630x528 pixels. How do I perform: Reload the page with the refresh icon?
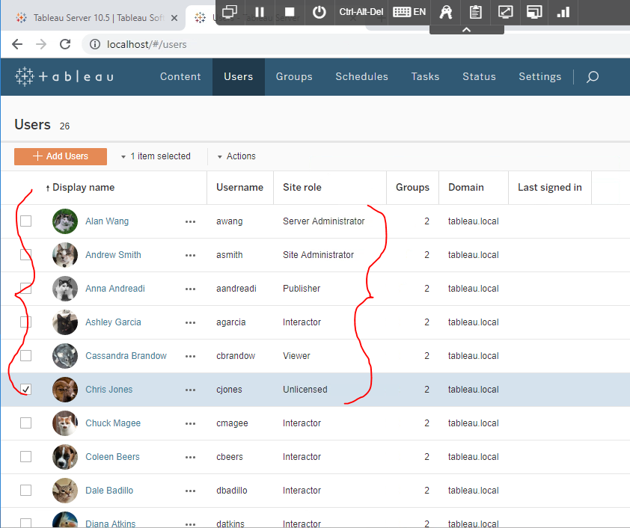pyautogui.click(x=65, y=44)
